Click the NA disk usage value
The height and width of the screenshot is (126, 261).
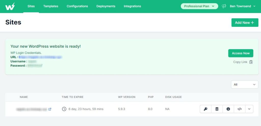[167, 109]
